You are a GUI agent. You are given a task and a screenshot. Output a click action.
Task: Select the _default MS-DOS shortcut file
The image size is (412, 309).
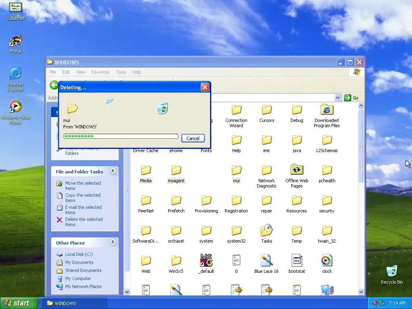(206, 264)
